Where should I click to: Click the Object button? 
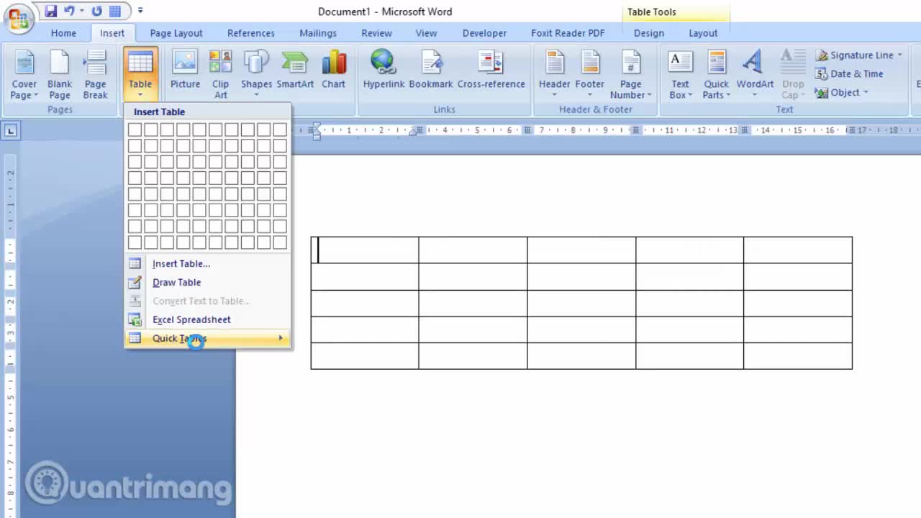click(838, 92)
